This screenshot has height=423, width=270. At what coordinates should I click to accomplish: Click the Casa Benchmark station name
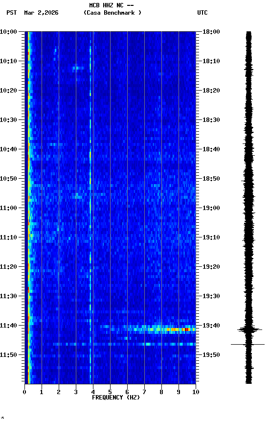point(112,13)
